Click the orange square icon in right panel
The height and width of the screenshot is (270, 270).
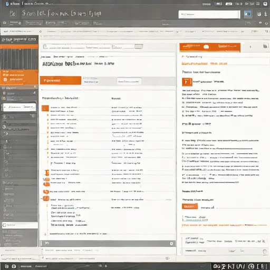tap(187, 82)
